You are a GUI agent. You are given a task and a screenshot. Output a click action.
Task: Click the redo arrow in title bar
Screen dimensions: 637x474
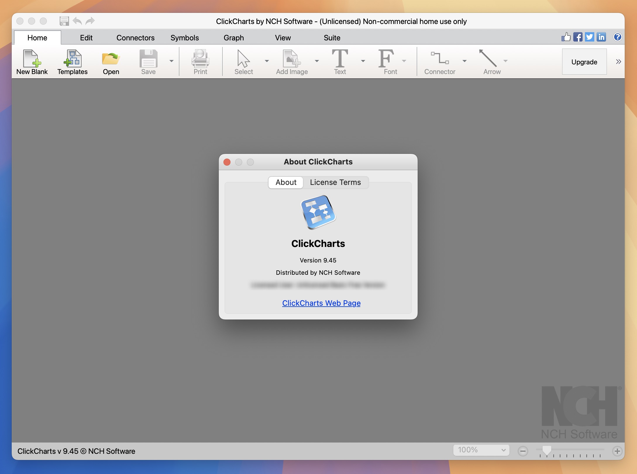[x=90, y=21]
